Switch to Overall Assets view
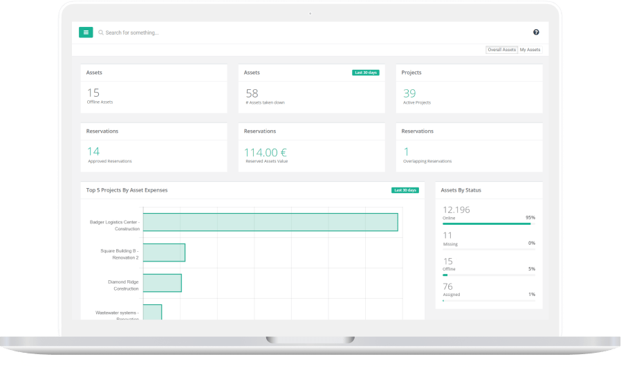The width and height of the screenshot is (621, 368). 501,50
